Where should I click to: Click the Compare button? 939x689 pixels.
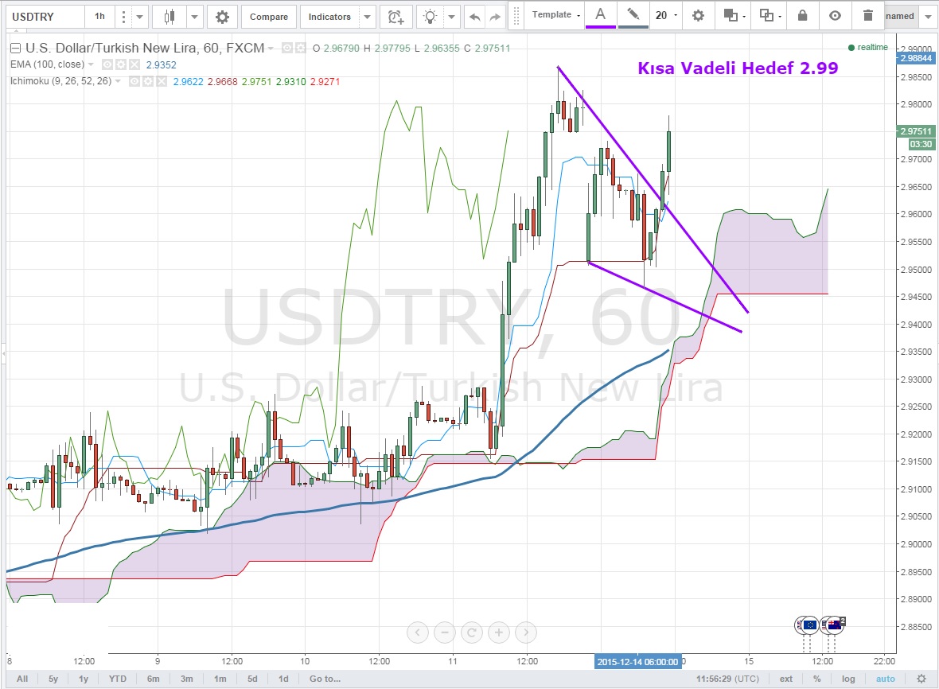pos(269,17)
